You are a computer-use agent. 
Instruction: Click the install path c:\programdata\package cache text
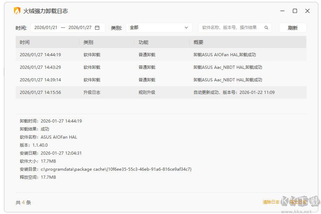pyautogui.click(x=116, y=169)
